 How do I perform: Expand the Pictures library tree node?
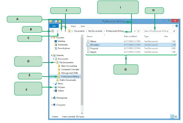(54, 87)
